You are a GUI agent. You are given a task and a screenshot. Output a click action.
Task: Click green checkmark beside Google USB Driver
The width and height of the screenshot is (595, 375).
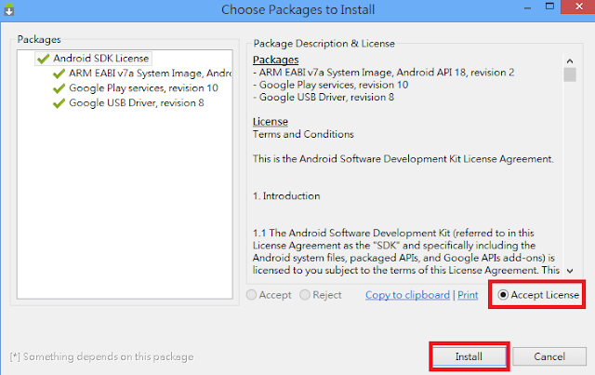(x=59, y=103)
